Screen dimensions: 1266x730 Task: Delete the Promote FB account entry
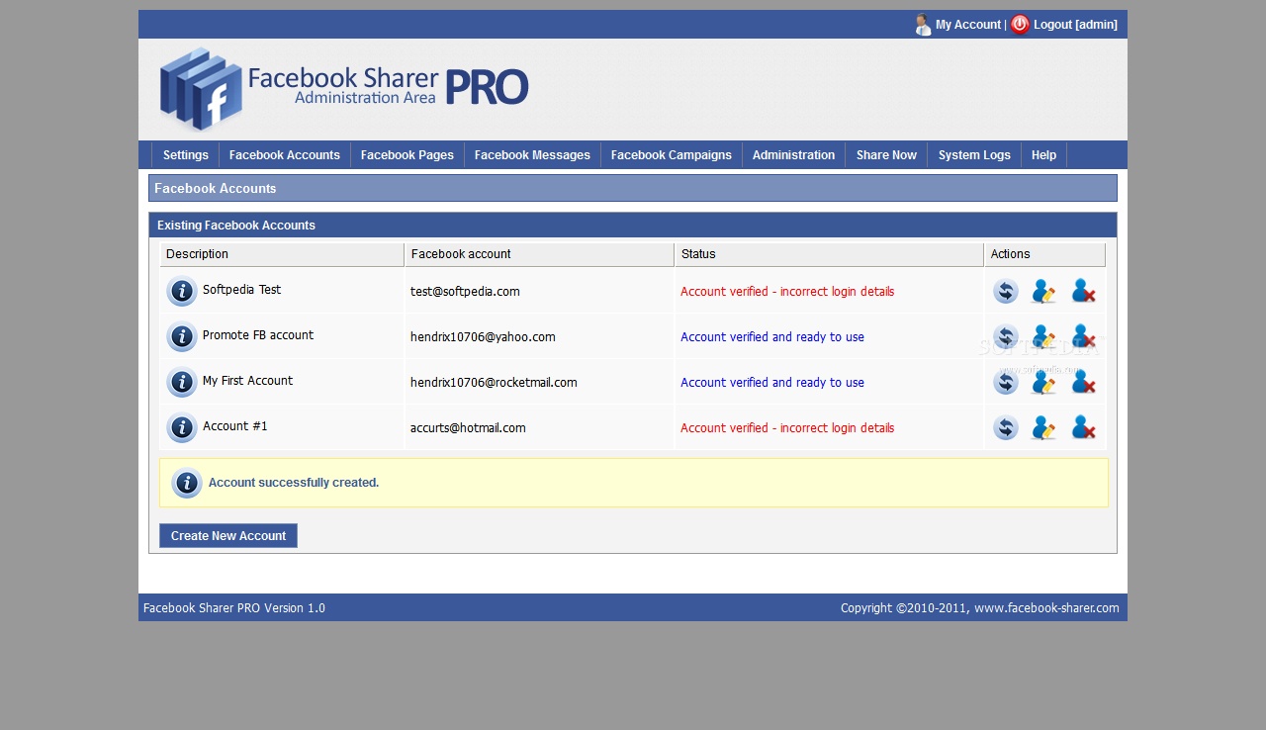[1083, 336]
